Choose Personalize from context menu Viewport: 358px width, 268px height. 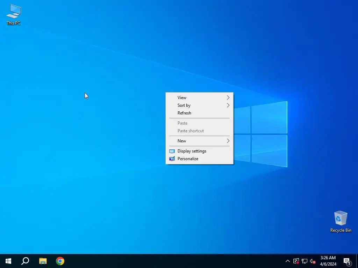[x=199, y=159]
